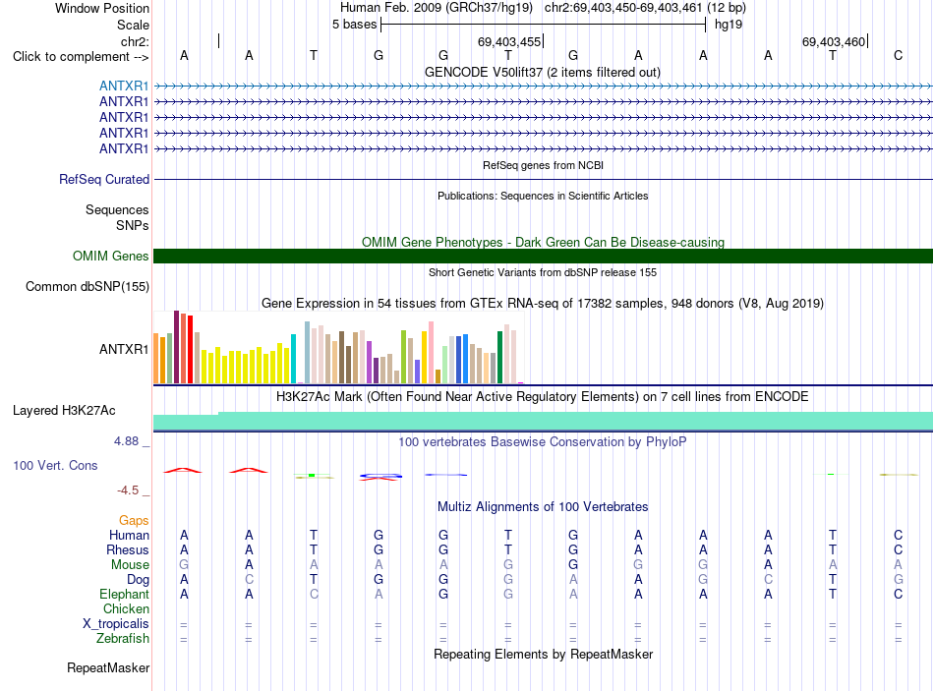Click the 'Click to complement -->' label
The width and height of the screenshot is (934, 691).
81,57
